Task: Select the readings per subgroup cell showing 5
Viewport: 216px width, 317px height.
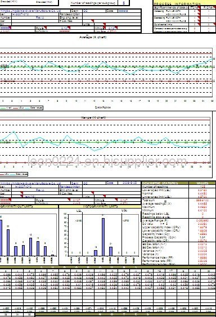Action: tap(124, 3)
